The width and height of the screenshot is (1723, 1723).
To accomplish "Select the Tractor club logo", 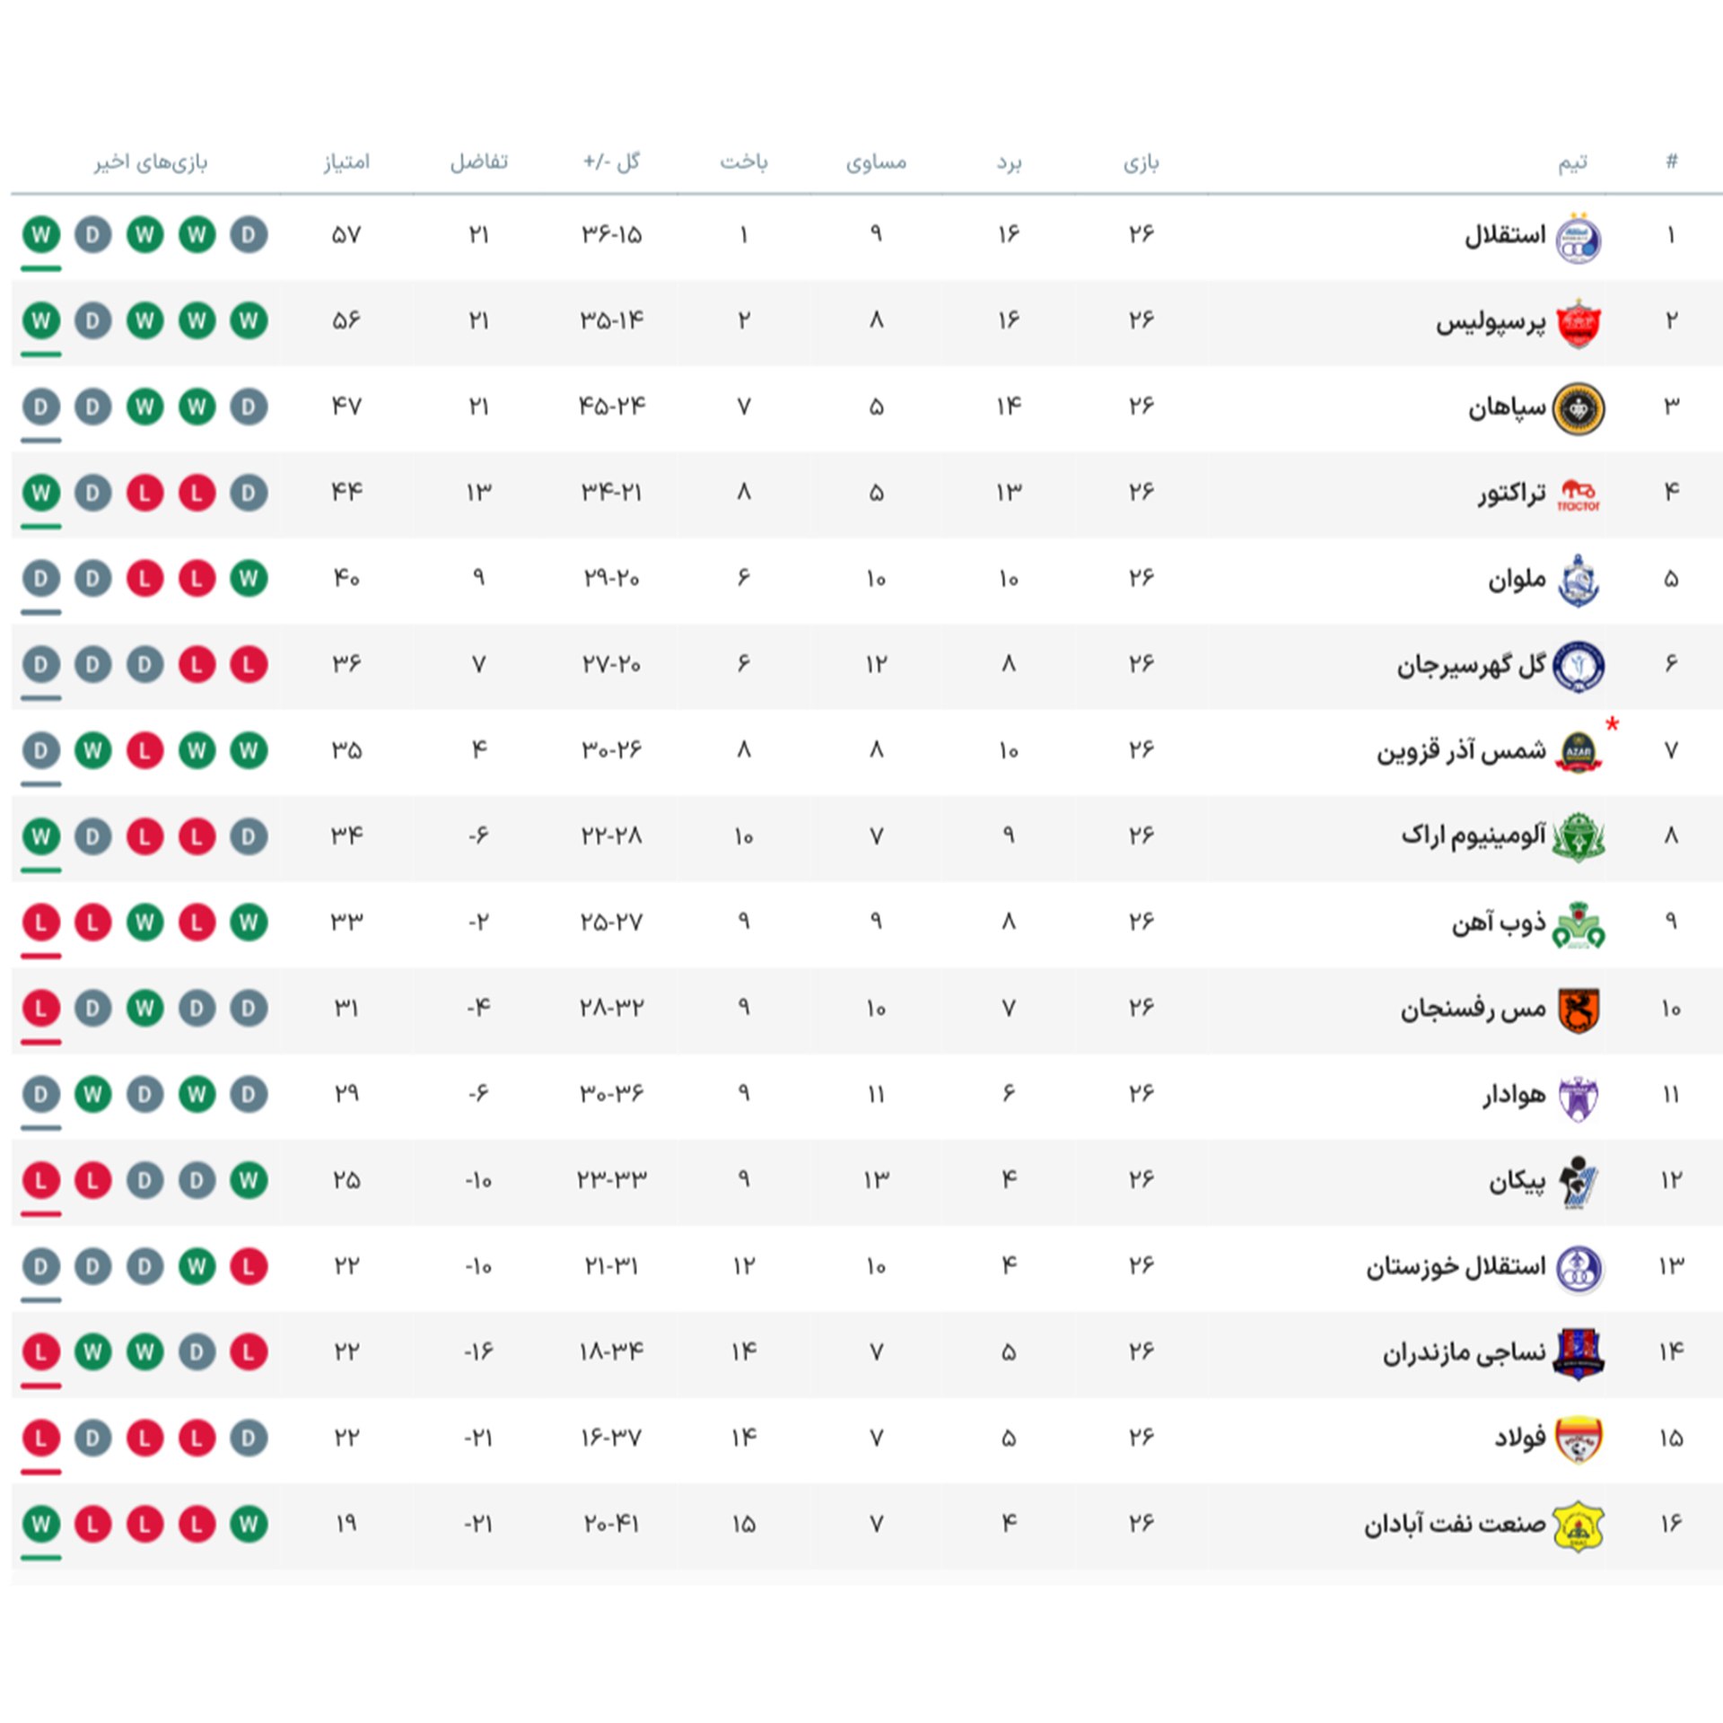I will [1579, 494].
